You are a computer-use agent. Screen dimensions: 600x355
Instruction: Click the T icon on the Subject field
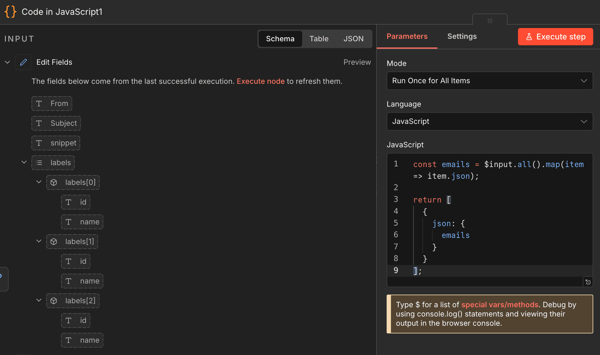39,123
